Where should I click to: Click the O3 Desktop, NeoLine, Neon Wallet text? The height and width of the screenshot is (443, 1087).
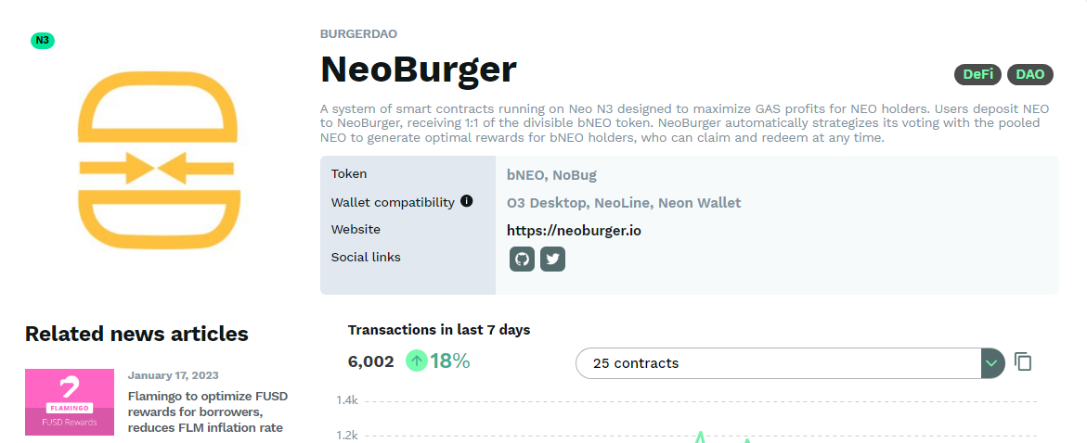(x=624, y=203)
